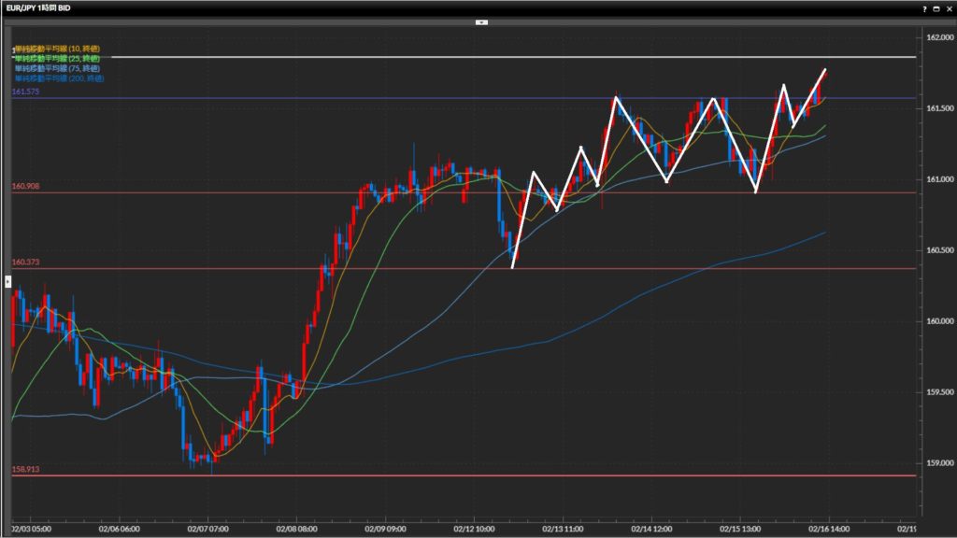Maximize the EUR/JPY chart window
This screenshot has width=957, height=538.
coord(936,7)
